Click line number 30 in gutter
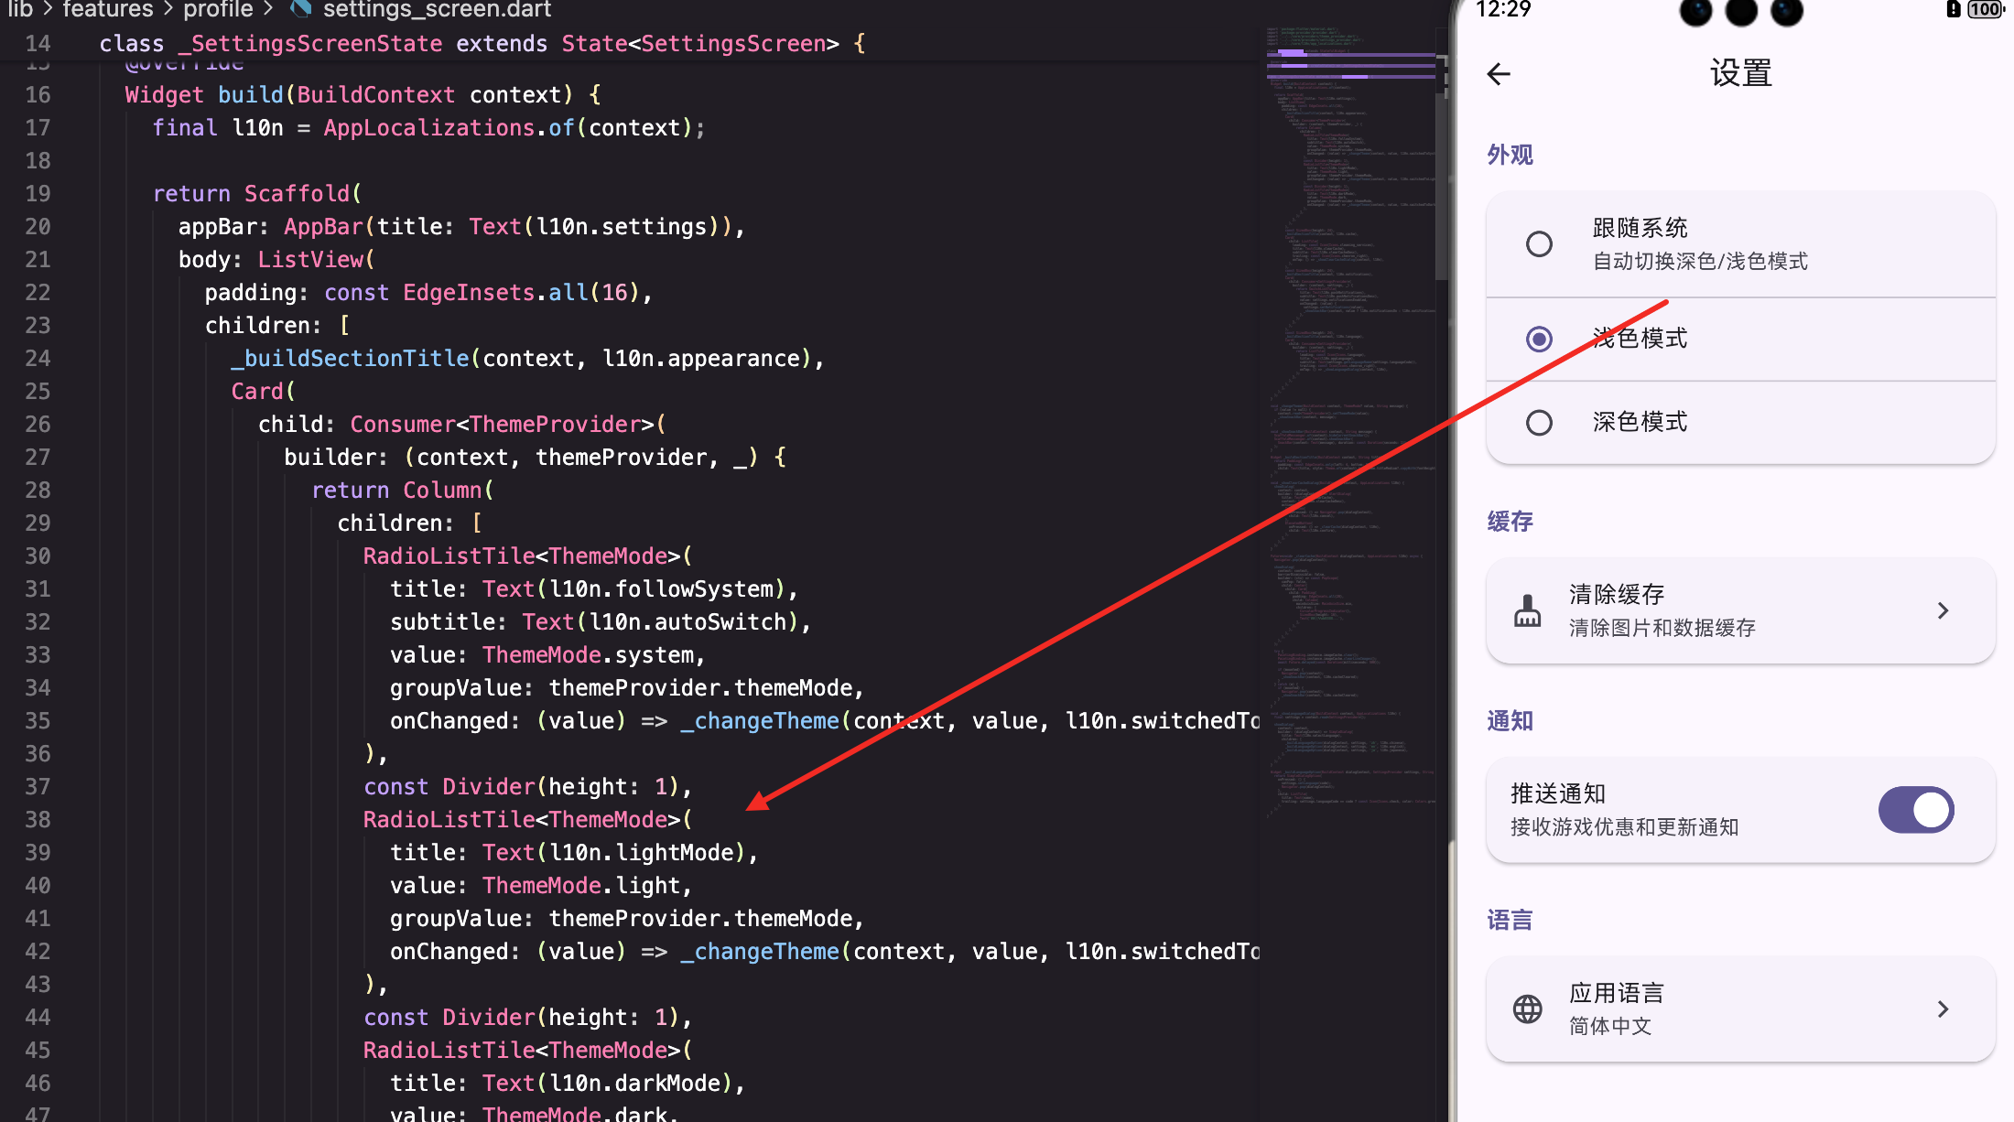This screenshot has height=1122, width=2014. (x=38, y=556)
